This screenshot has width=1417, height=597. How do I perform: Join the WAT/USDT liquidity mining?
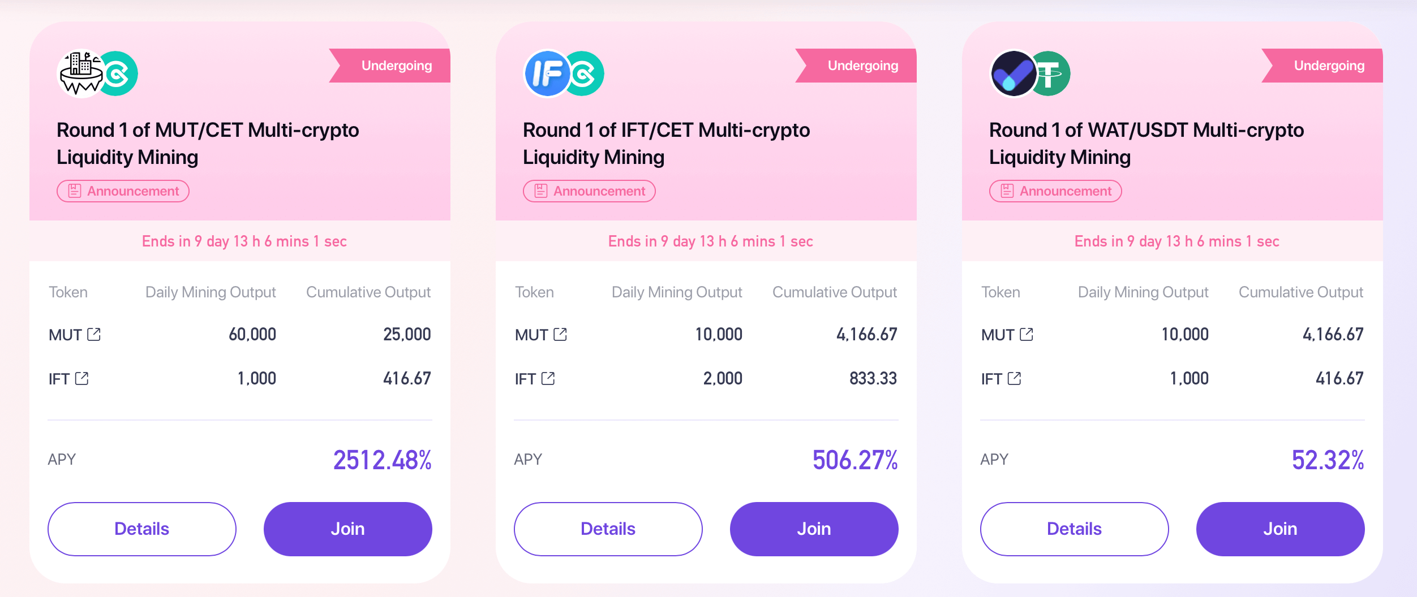pos(1281,529)
